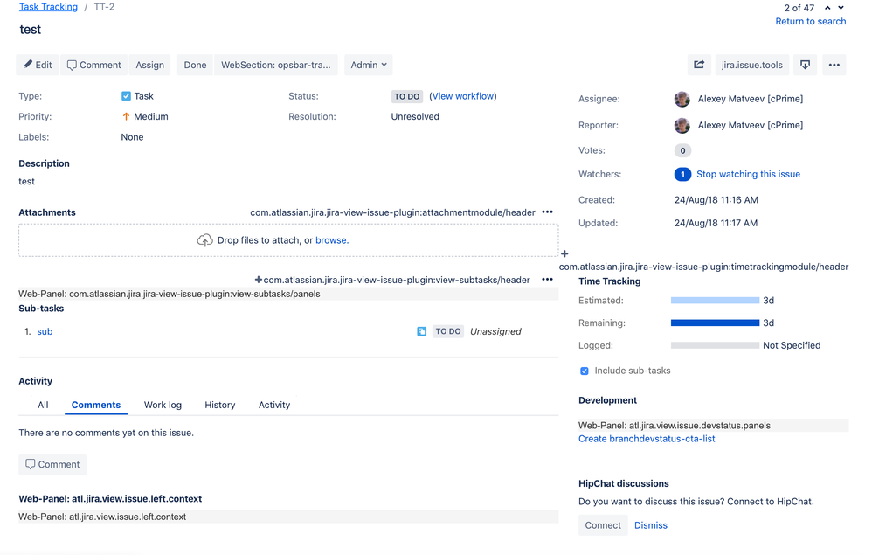
Task: Click the Medium priority arrow icon
Action: pyautogui.click(x=126, y=116)
